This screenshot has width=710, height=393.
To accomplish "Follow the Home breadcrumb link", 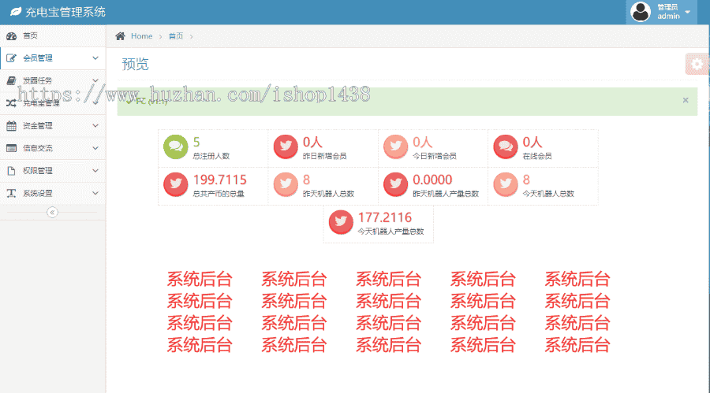I will click(142, 35).
